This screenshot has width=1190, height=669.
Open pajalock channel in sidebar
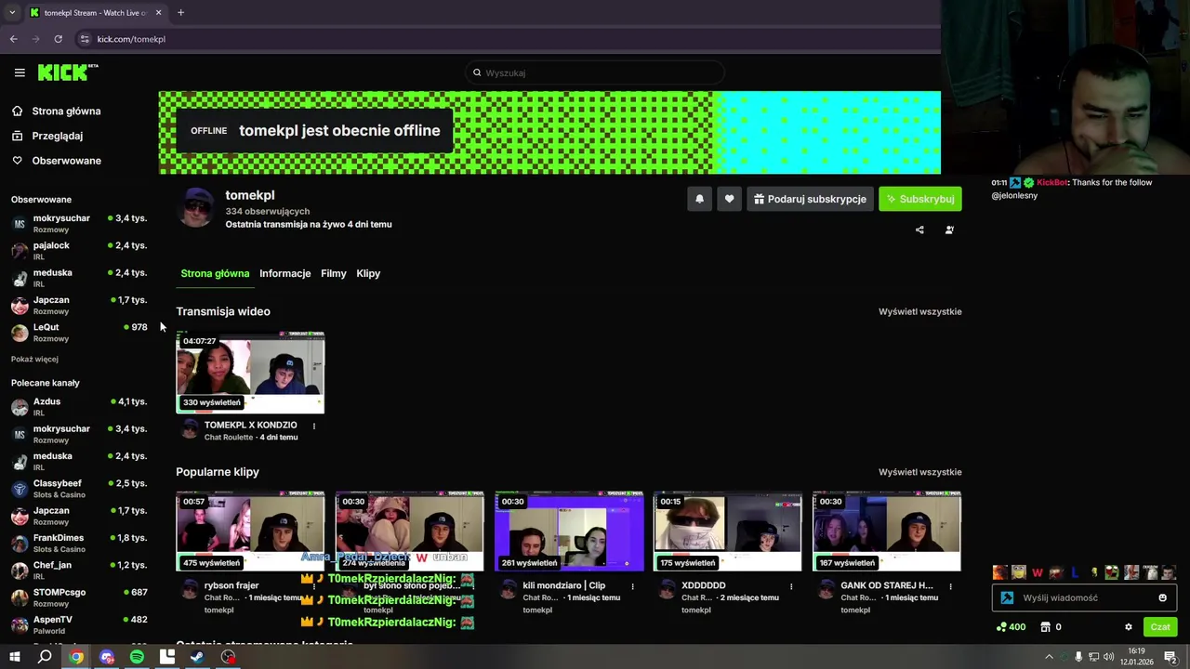[79, 251]
